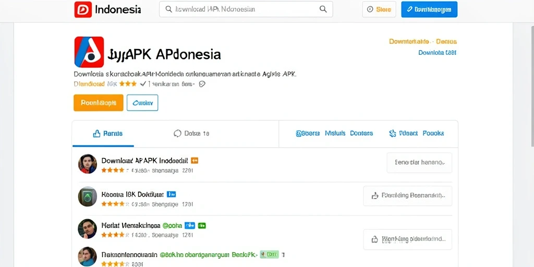Click the white outlined button next to the orange one
Screen dimensions: 534x267
pos(142,103)
